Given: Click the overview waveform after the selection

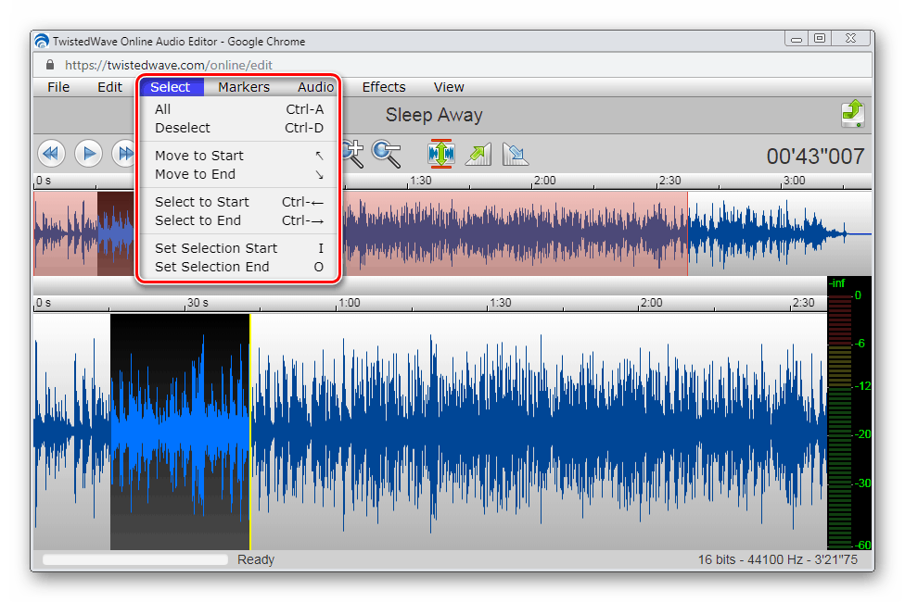Looking at the screenshot, I should point(770,233).
